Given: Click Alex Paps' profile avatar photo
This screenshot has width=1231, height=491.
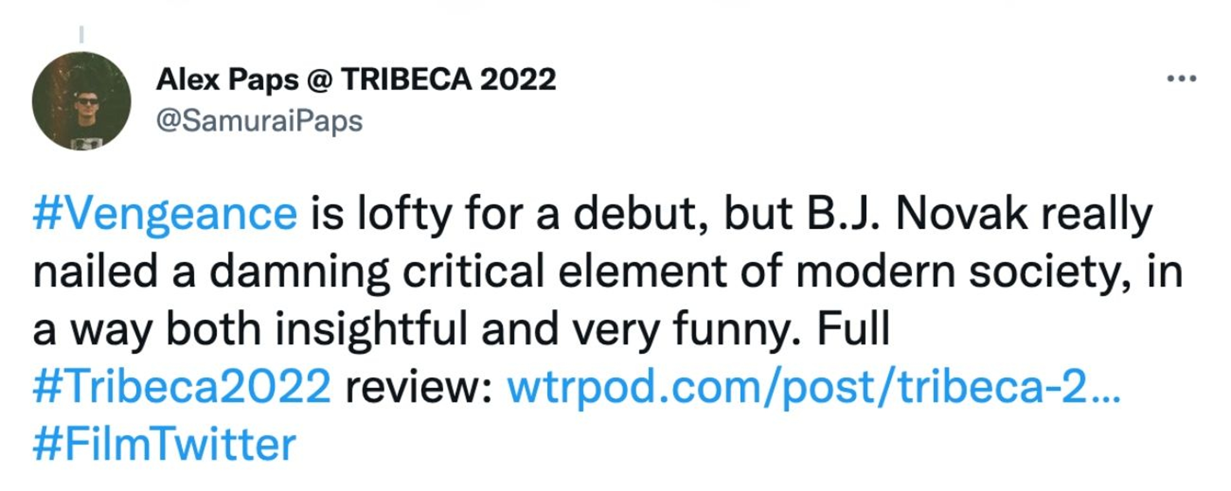Looking at the screenshot, I should [x=81, y=101].
